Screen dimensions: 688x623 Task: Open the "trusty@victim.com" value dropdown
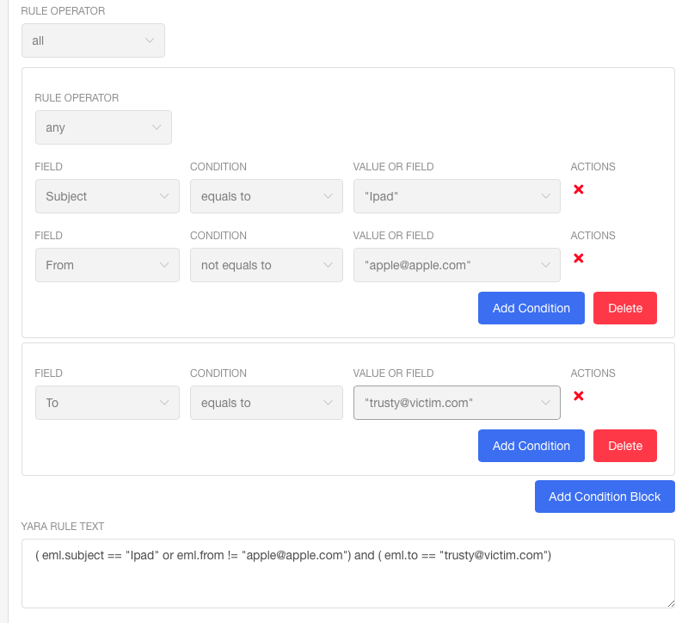[x=457, y=403]
